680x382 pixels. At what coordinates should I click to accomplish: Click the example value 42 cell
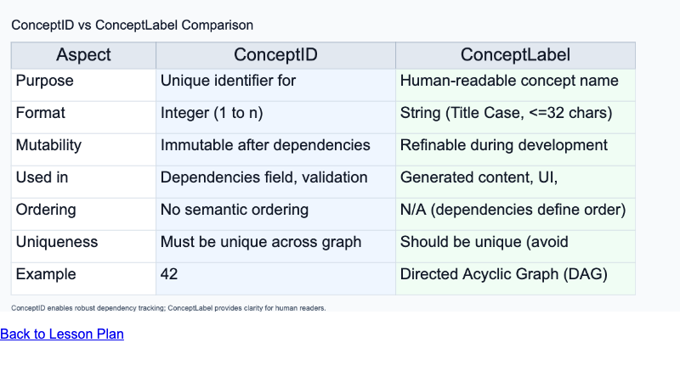169,274
